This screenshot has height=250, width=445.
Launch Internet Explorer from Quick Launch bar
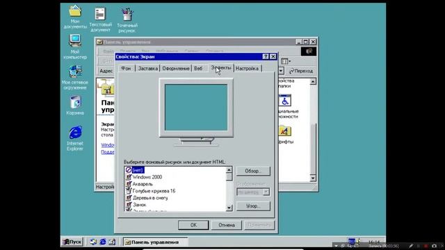coord(102,242)
